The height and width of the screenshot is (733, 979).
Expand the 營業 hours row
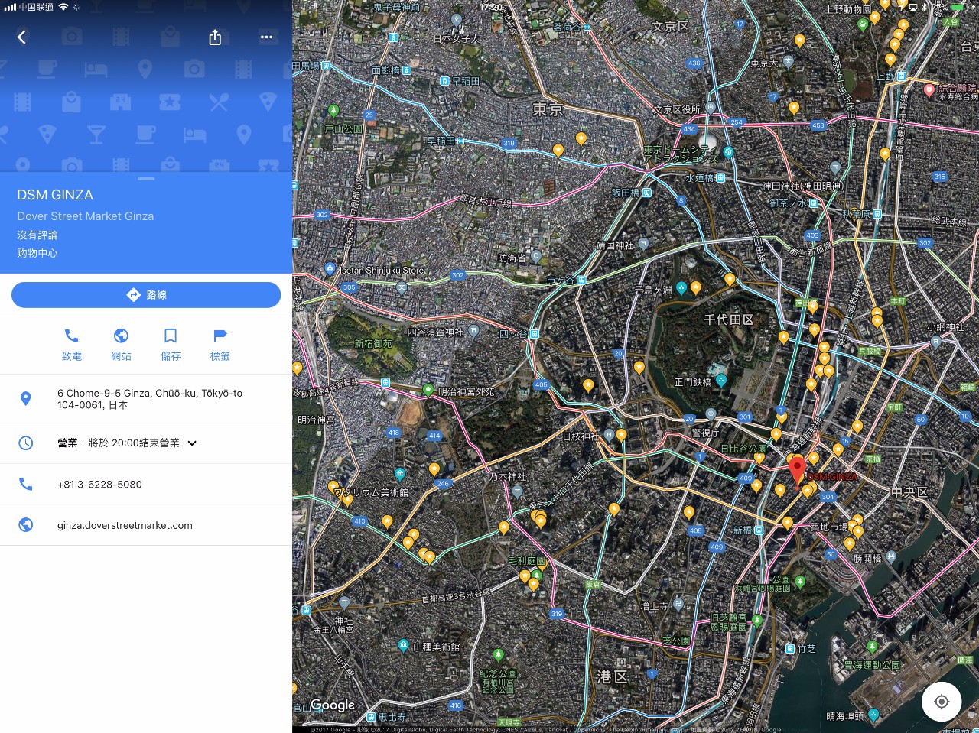tap(119, 443)
